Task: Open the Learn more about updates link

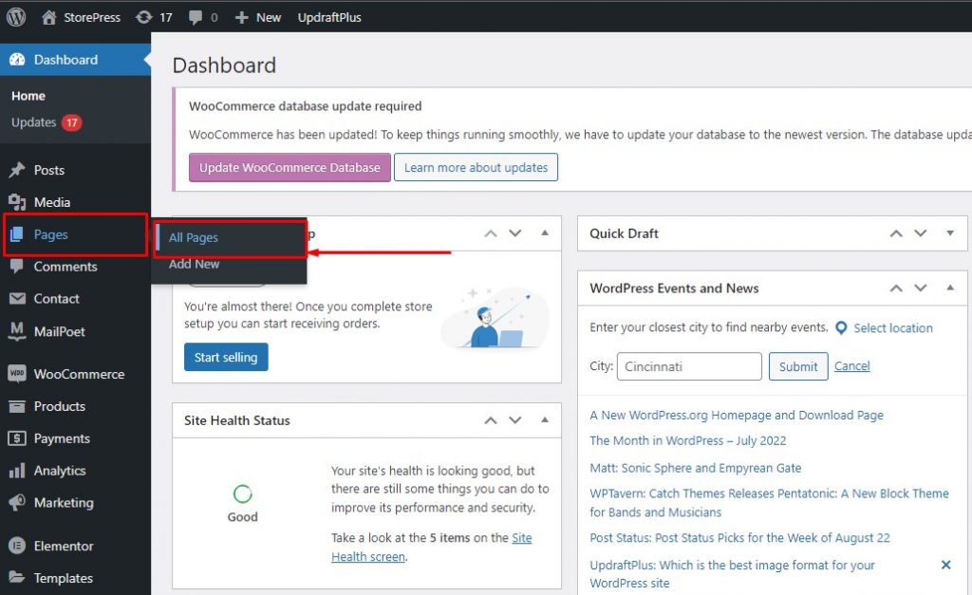Action: (x=476, y=167)
